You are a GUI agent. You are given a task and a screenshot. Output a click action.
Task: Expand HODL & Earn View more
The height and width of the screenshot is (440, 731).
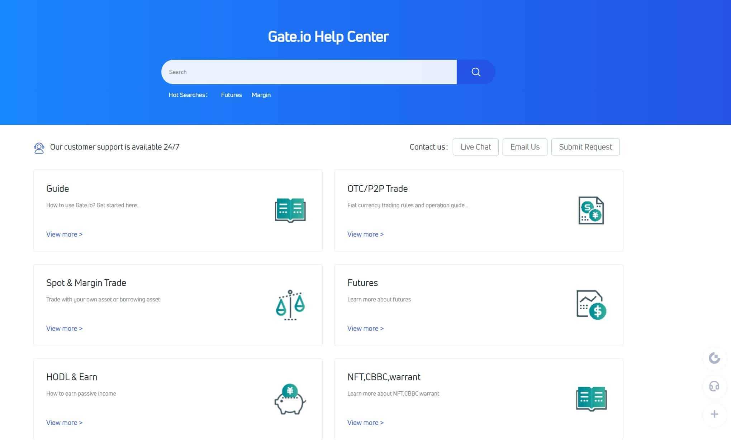[64, 422]
